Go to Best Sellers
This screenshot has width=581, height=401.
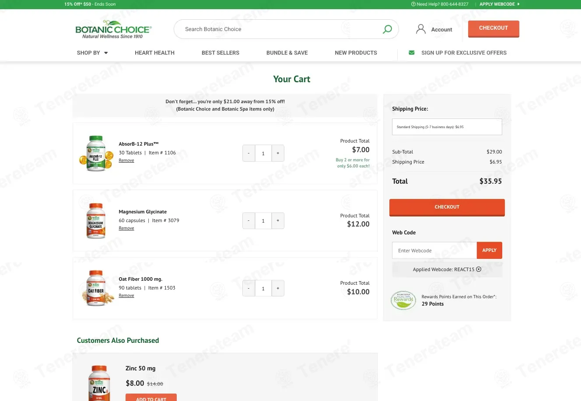click(x=220, y=53)
